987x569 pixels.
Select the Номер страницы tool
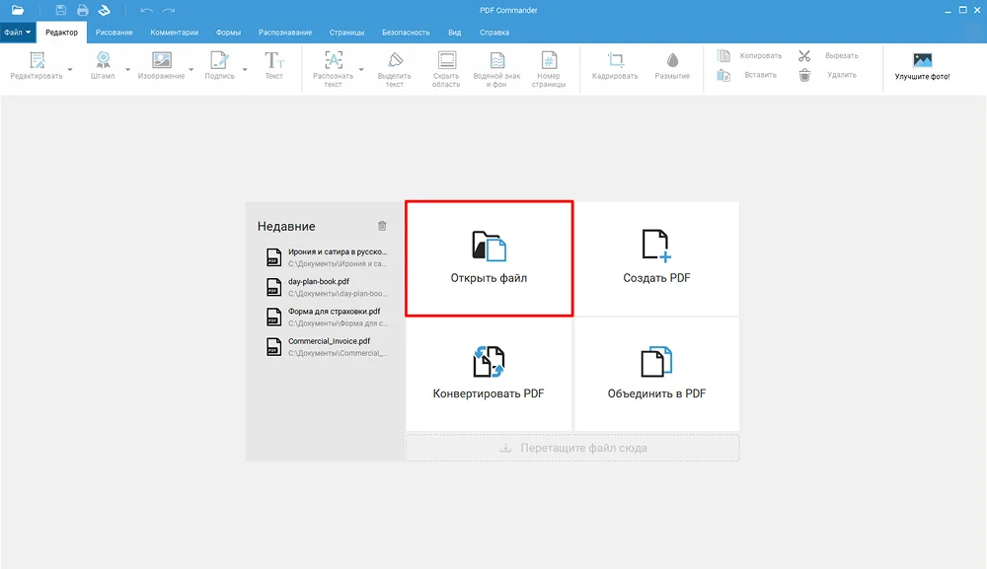[548, 69]
